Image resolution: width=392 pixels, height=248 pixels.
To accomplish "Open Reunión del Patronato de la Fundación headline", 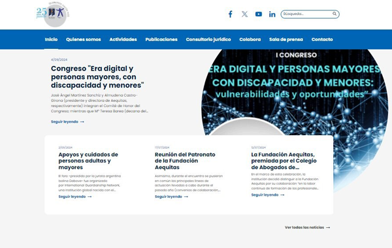I will click(x=185, y=161).
